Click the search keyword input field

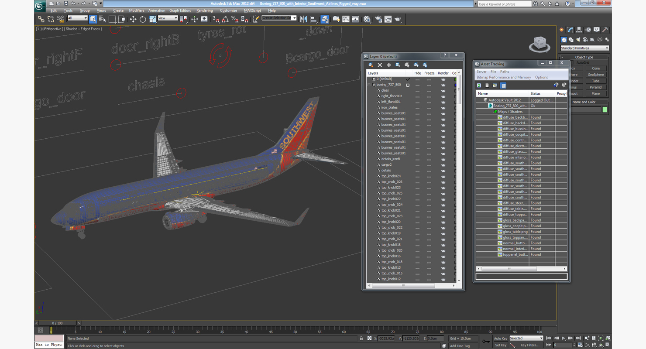click(x=504, y=4)
